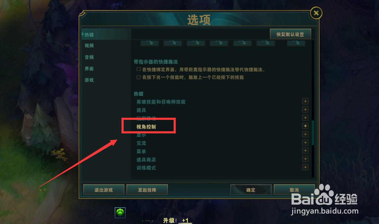The height and width of the screenshot is (224, 379).
Task: Click the 恢复默认设置 button
Action: click(290, 34)
